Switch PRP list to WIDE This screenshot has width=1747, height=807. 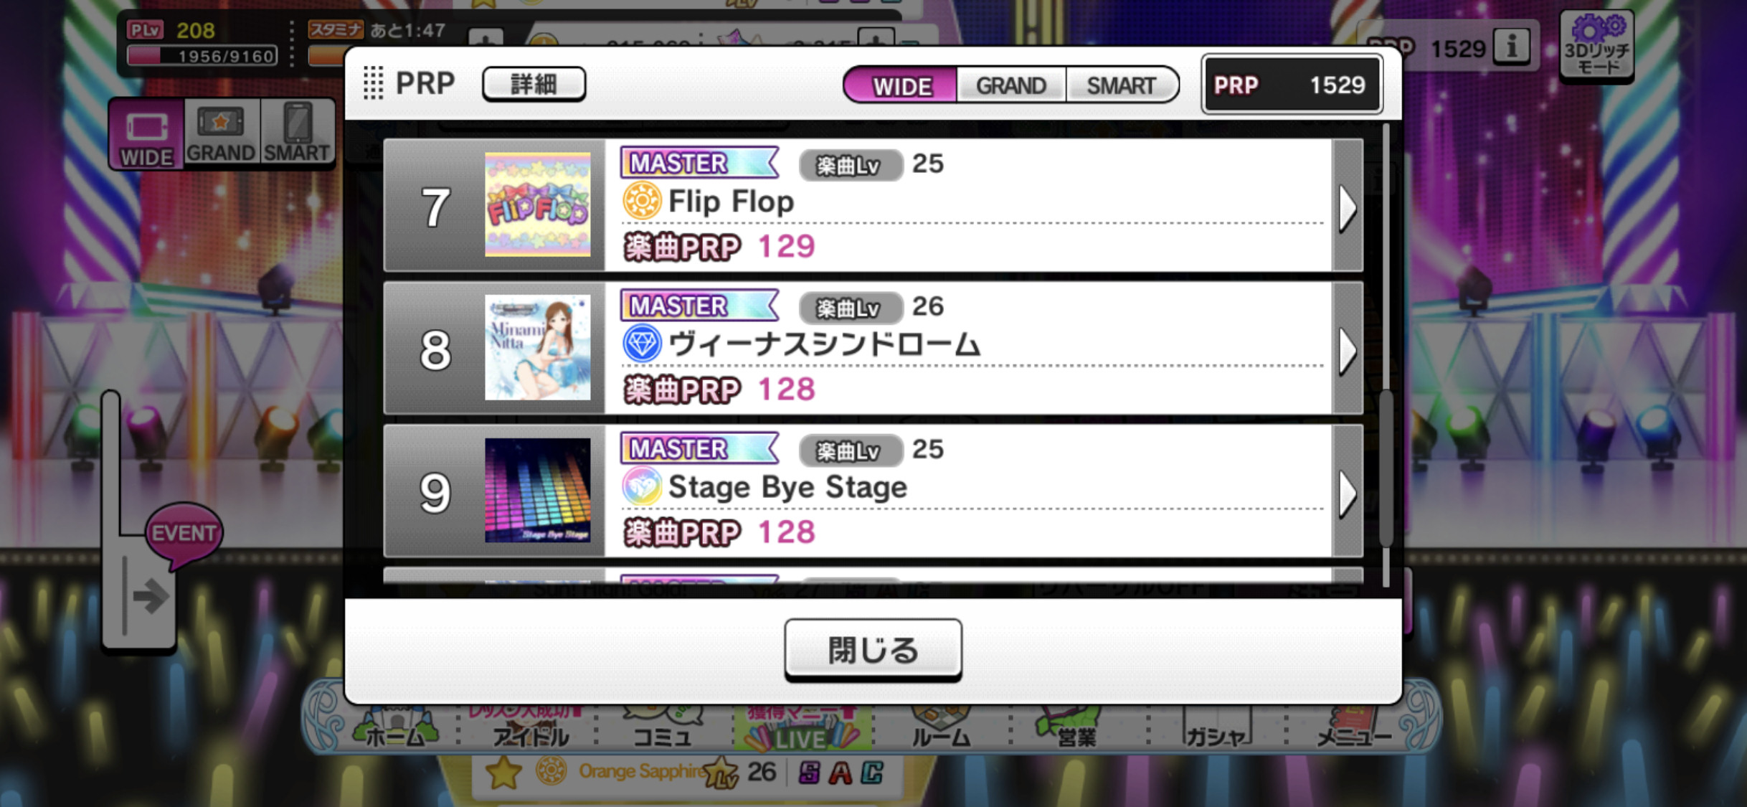(x=901, y=85)
